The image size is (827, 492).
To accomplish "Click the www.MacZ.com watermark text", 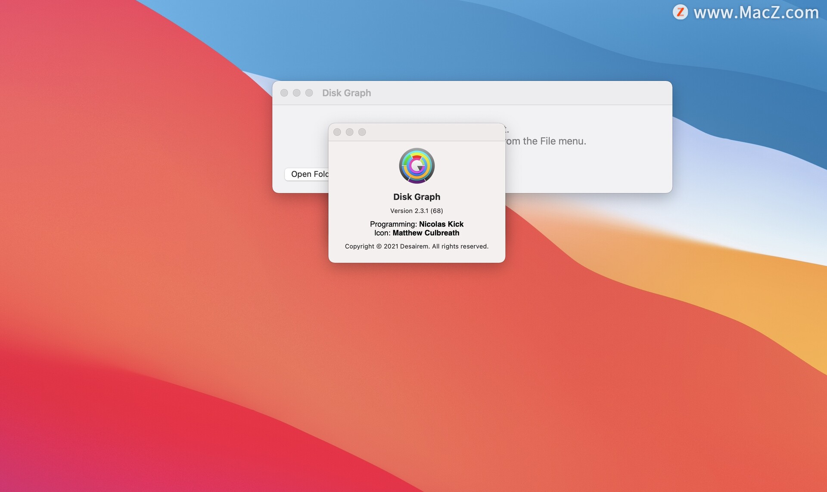I will pos(756,12).
